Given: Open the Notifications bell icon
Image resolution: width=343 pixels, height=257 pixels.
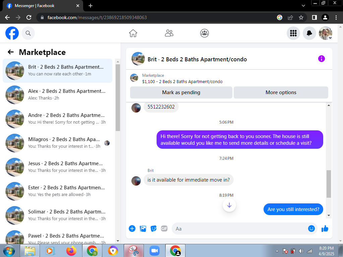Looking at the screenshot, I should [309, 33].
